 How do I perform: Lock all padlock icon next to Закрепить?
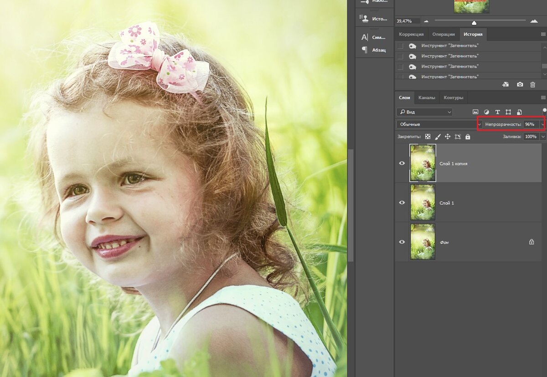(x=468, y=136)
